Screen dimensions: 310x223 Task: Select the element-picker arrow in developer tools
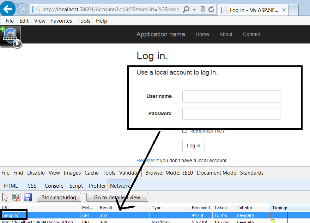(x=5, y=197)
